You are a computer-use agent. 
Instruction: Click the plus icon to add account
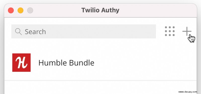(x=187, y=31)
